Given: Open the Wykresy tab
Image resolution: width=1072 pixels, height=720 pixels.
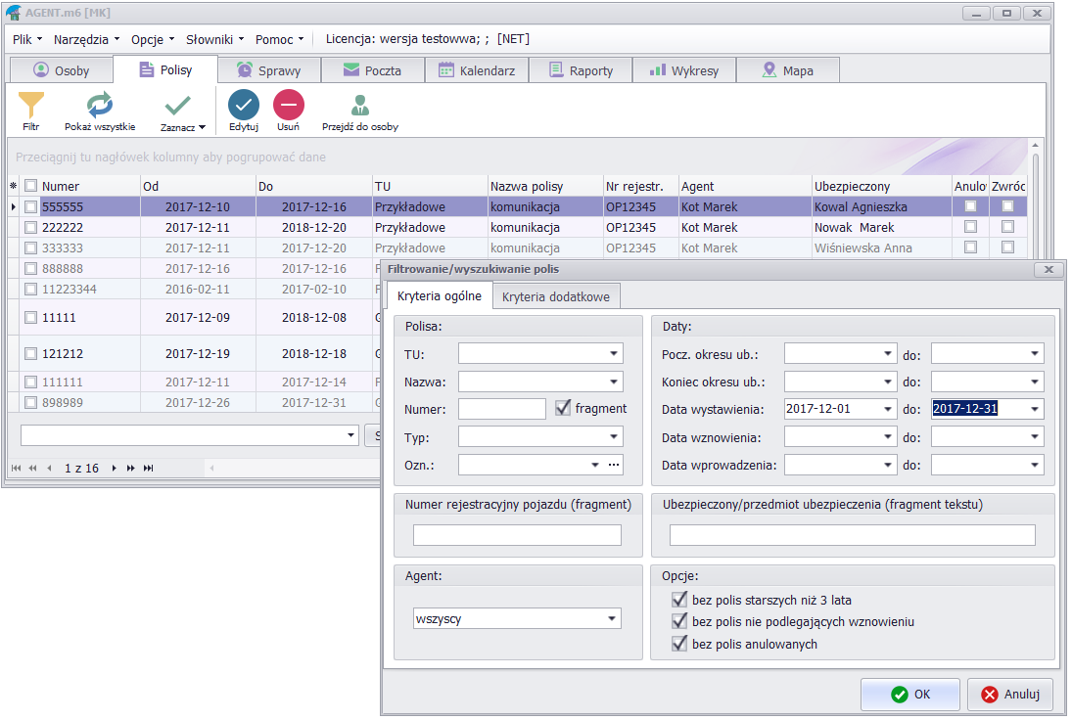Looking at the screenshot, I should point(684,70).
